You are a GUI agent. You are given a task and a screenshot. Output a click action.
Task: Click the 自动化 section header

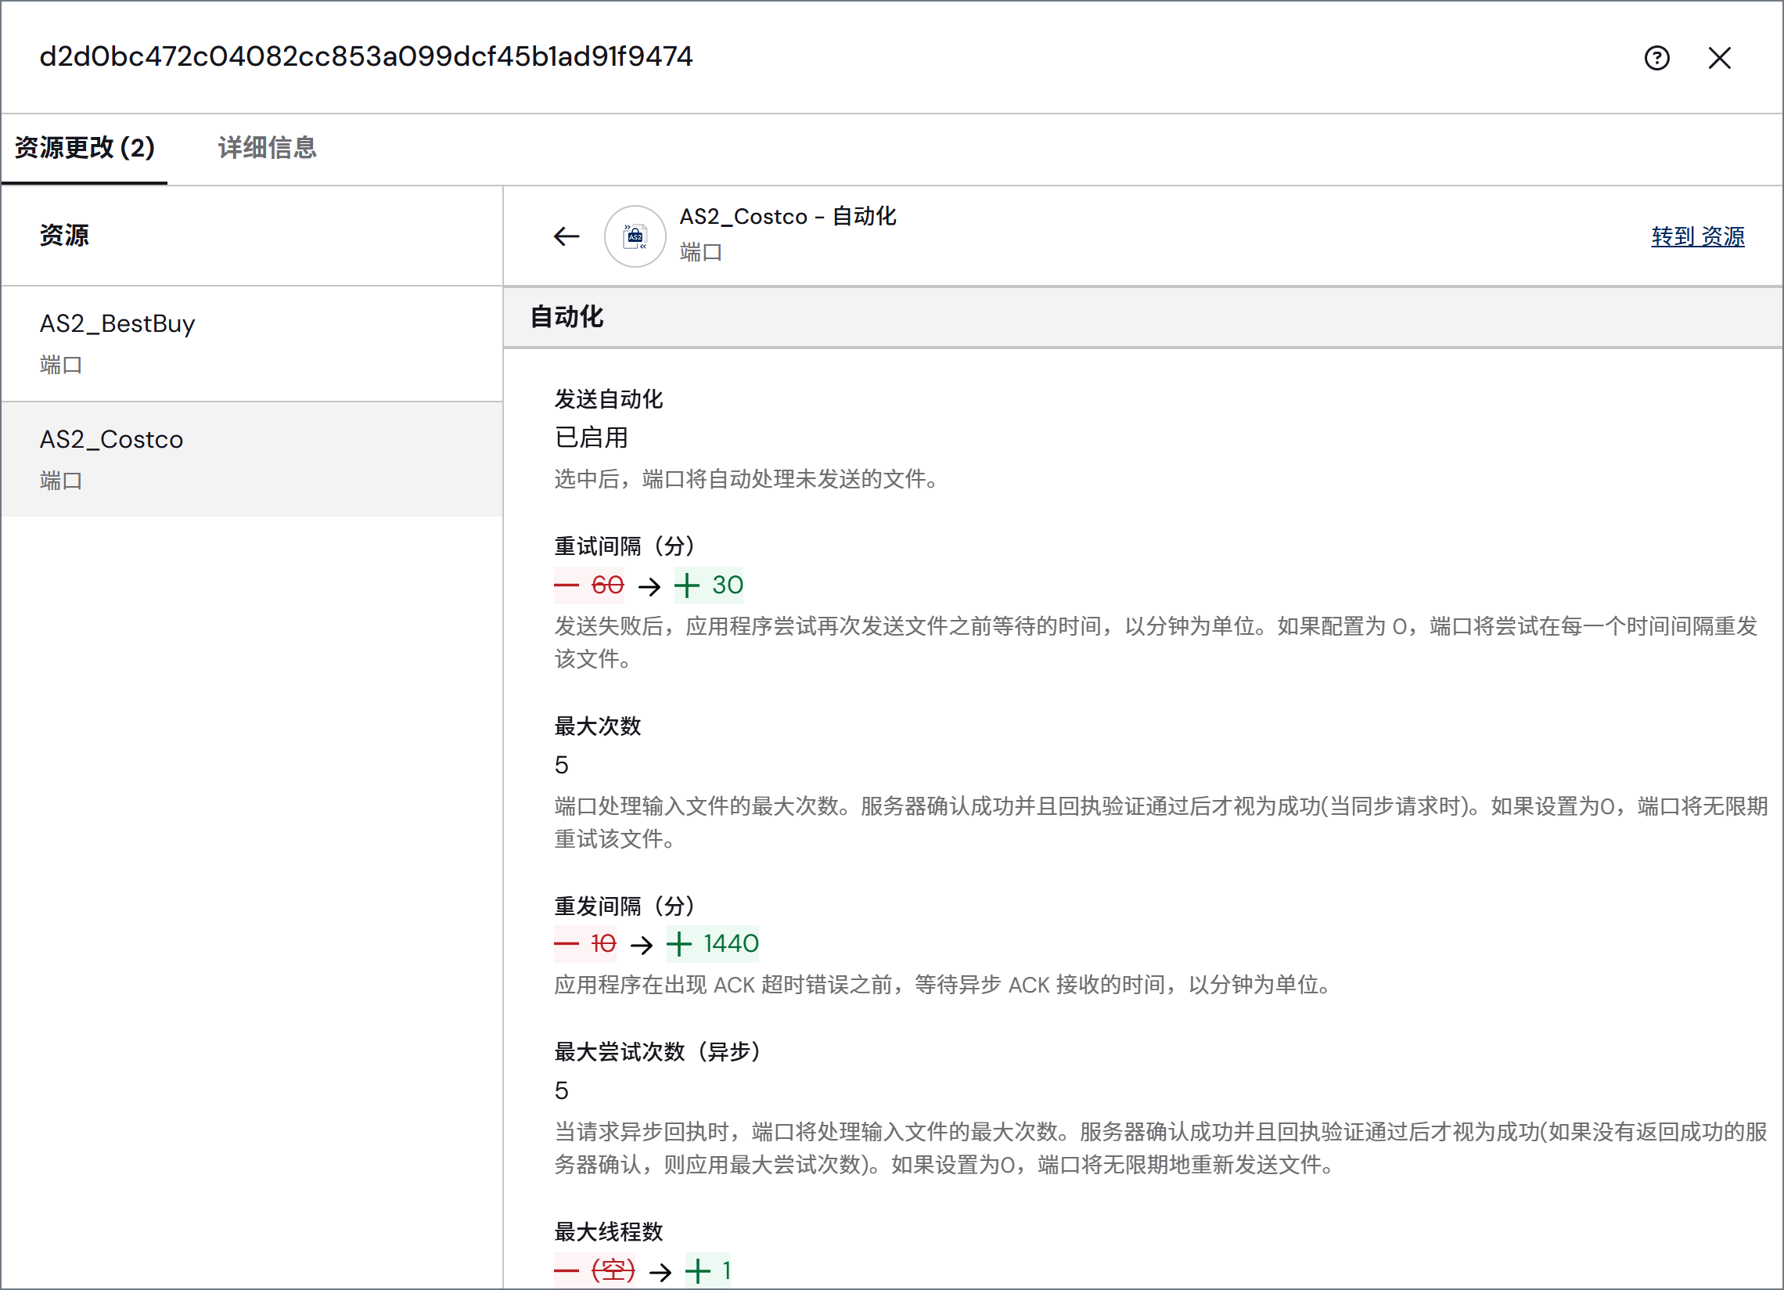[x=1143, y=317]
